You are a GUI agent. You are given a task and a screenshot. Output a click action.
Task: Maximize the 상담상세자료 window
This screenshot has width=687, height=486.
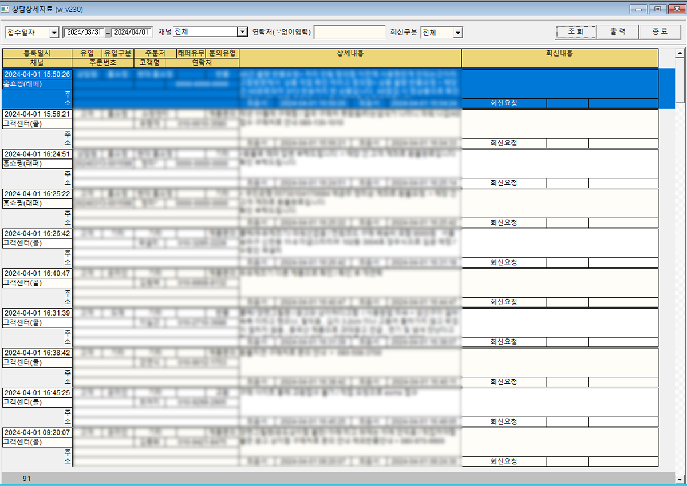coord(657,9)
